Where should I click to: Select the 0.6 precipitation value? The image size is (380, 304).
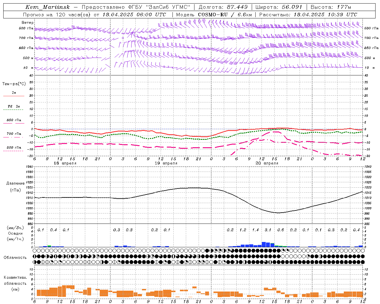281,230
